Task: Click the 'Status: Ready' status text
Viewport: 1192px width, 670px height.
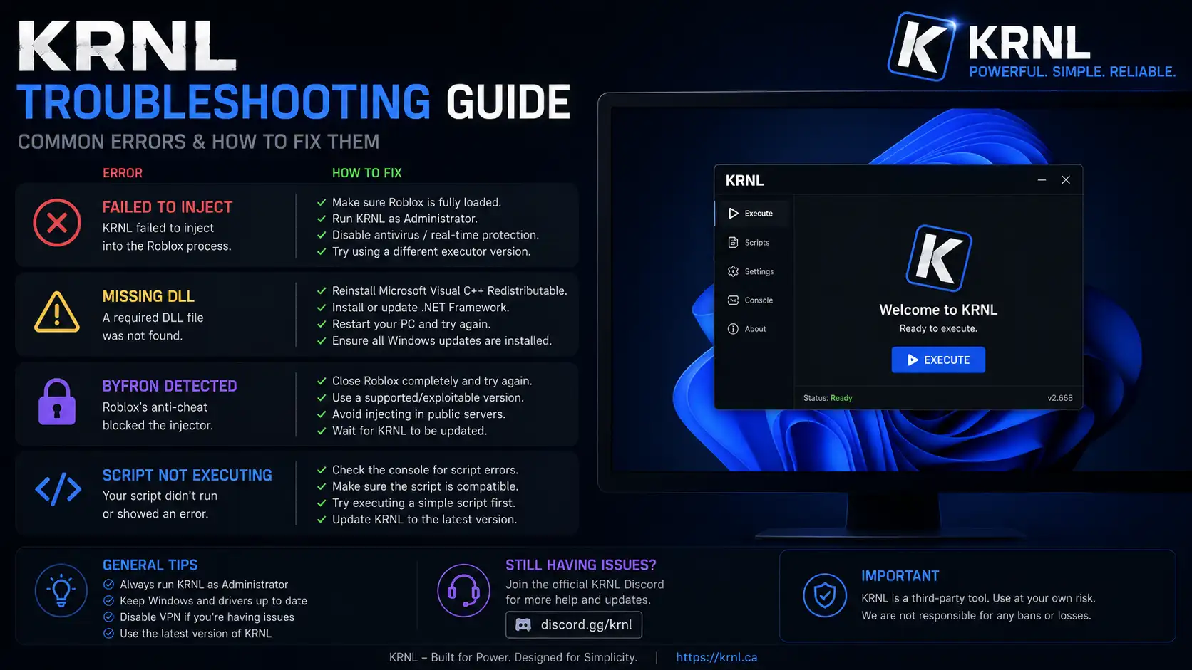Action: click(828, 398)
